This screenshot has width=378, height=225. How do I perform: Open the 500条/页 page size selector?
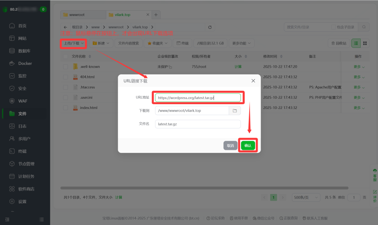click(x=306, y=197)
